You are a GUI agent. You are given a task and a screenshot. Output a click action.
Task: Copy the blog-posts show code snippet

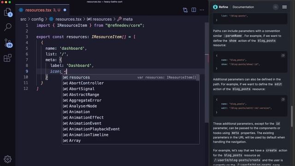[x=283, y=55]
